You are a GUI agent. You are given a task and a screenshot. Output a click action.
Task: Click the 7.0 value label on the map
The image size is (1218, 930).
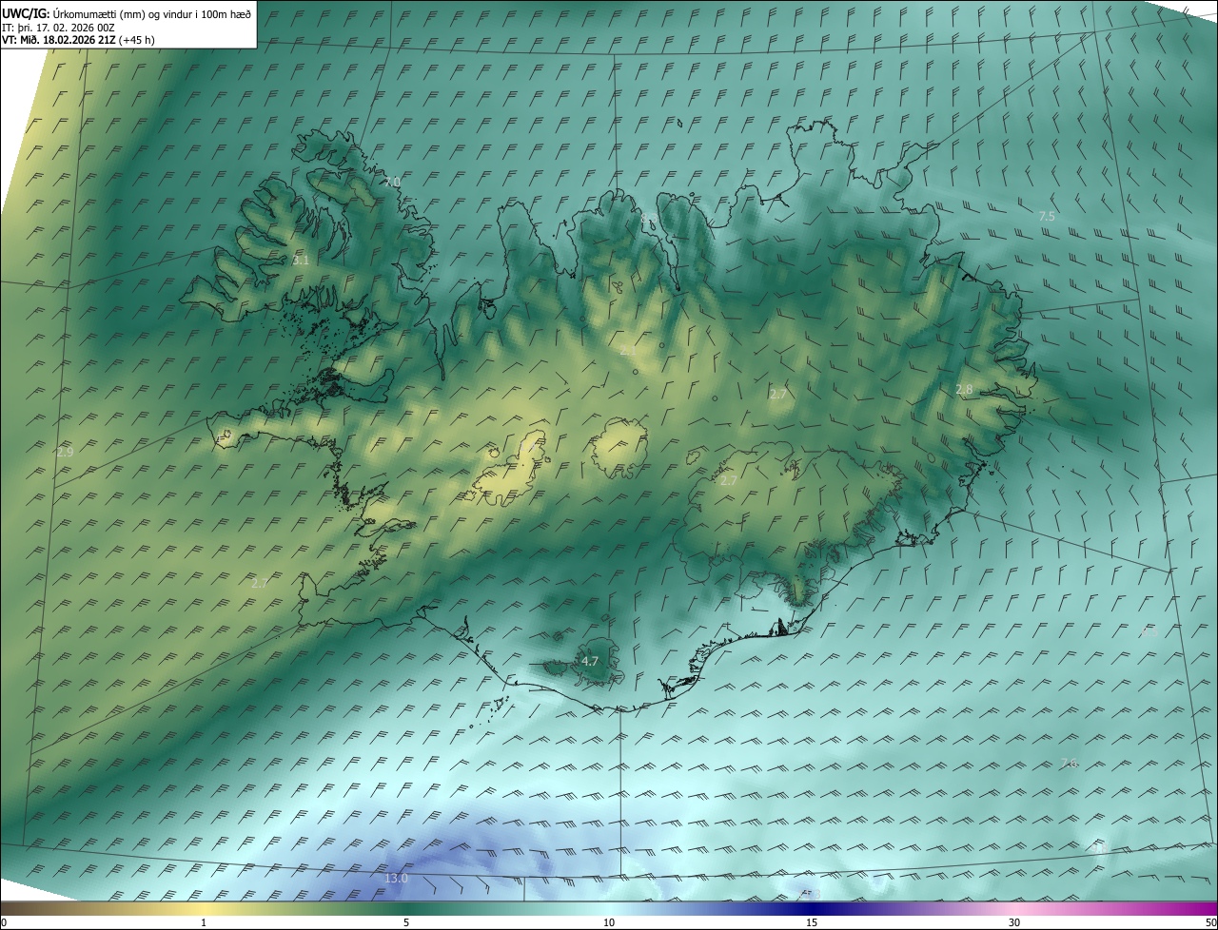[392, 182]
